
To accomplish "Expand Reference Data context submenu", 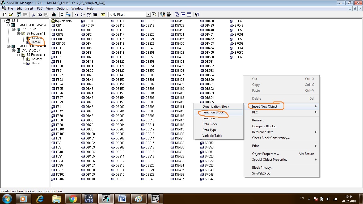I will tap(281, 132).
